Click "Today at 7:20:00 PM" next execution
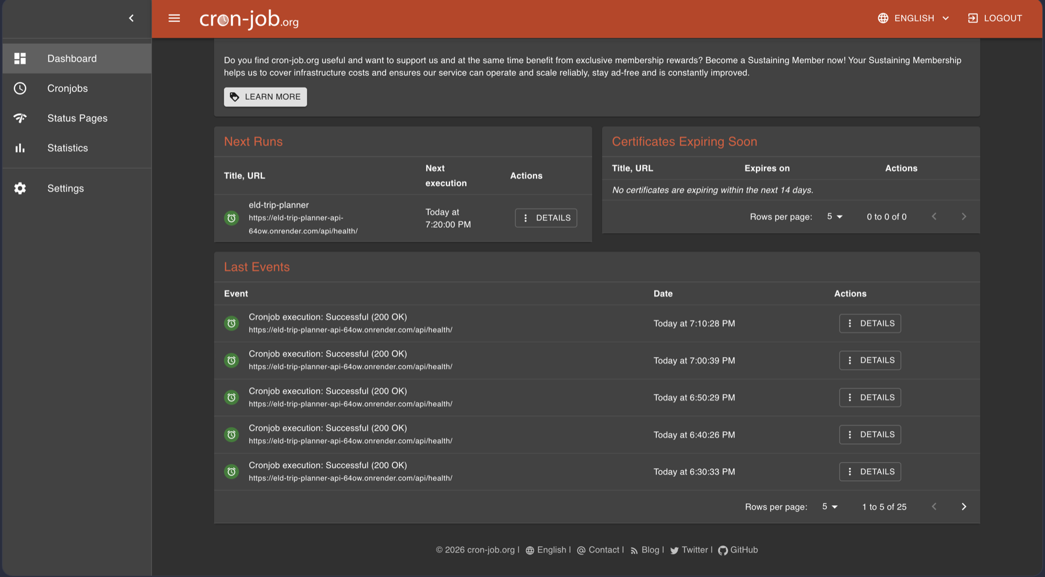Image resolution: width=1045 pixels, height=577 pixels. click(x=448, y=218)
